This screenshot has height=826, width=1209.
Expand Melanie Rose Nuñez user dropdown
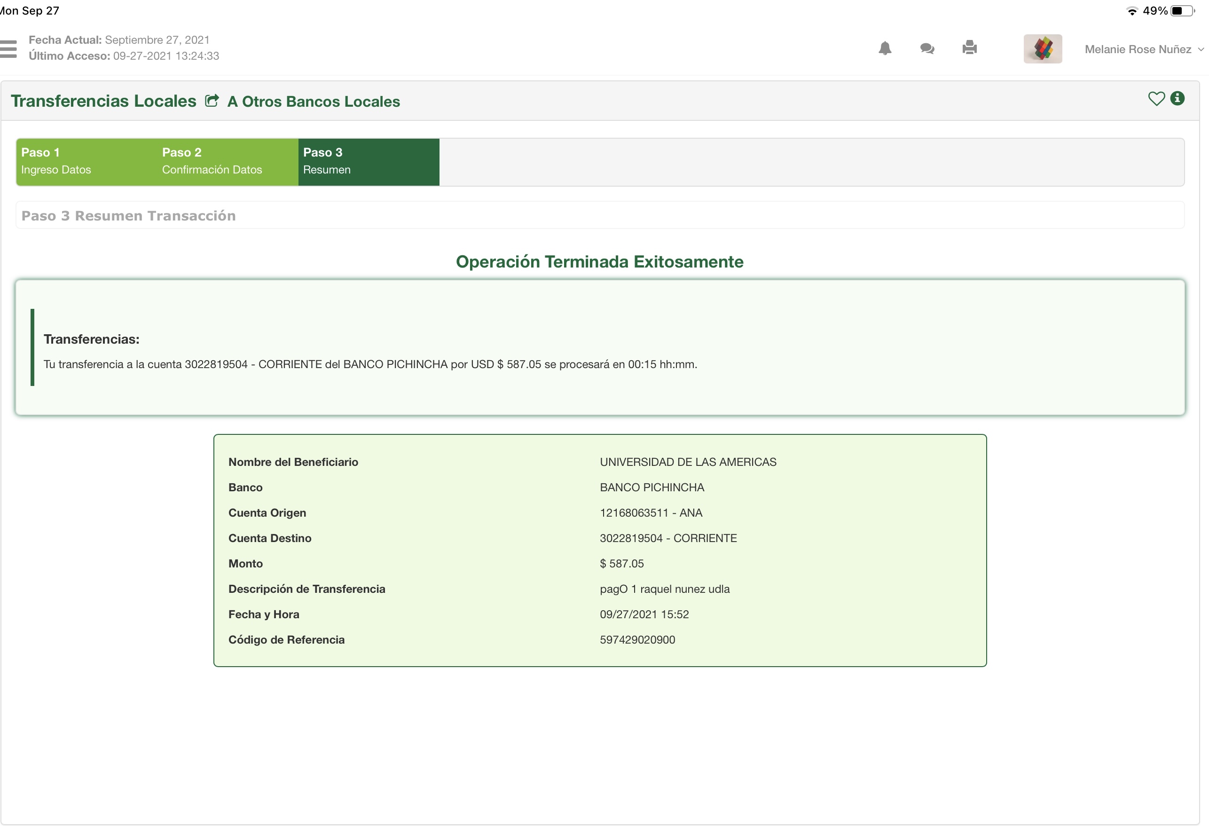(x=1137, y=49)
